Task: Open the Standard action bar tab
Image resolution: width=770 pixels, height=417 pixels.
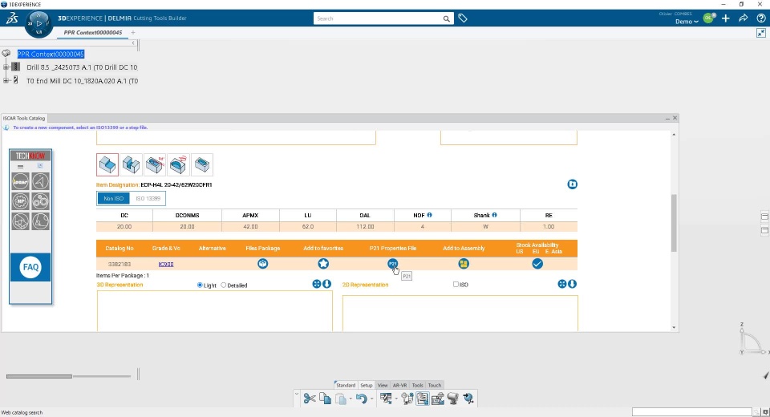Action: (x=346, y=385)
